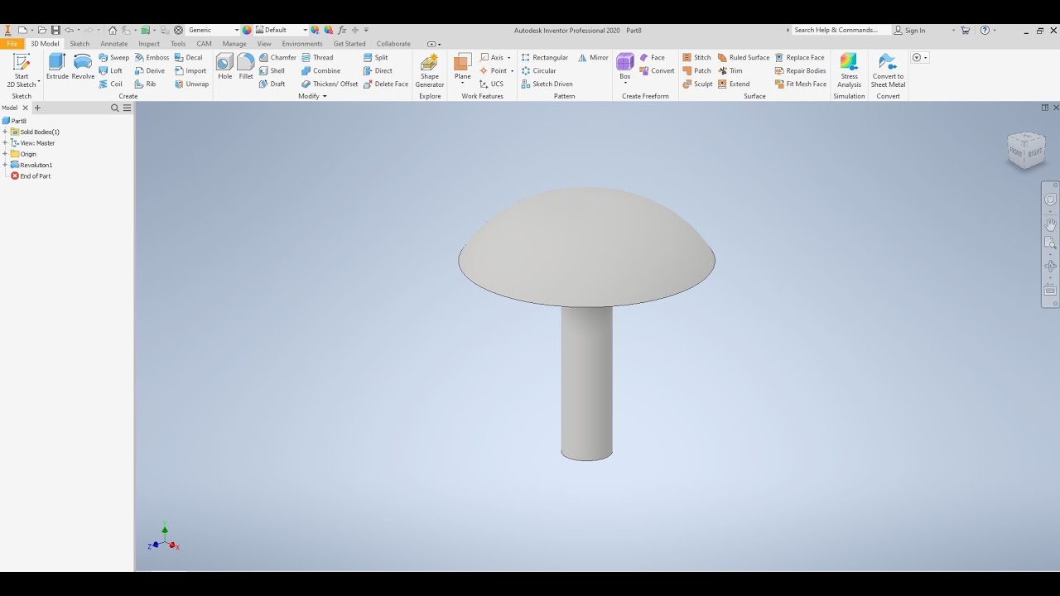
Task: Expand the Origin folder node
Action: [x=5, y=154]
